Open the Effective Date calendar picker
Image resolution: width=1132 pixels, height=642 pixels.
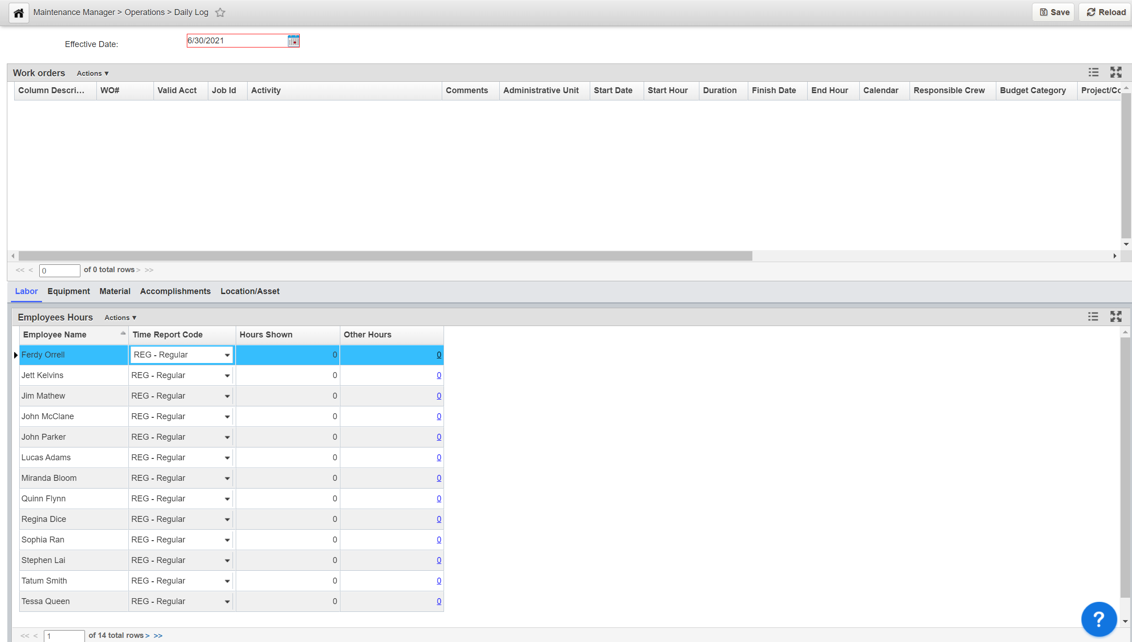[293, 41]
